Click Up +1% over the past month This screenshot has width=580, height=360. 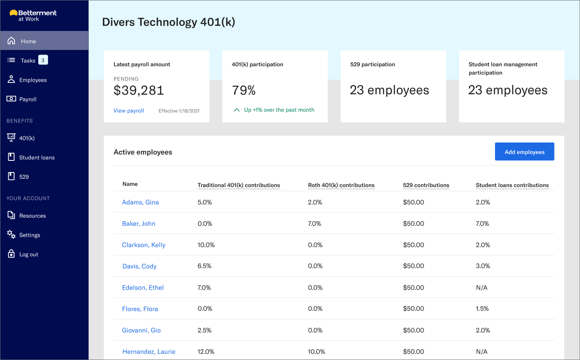click(x=279, y=110)
